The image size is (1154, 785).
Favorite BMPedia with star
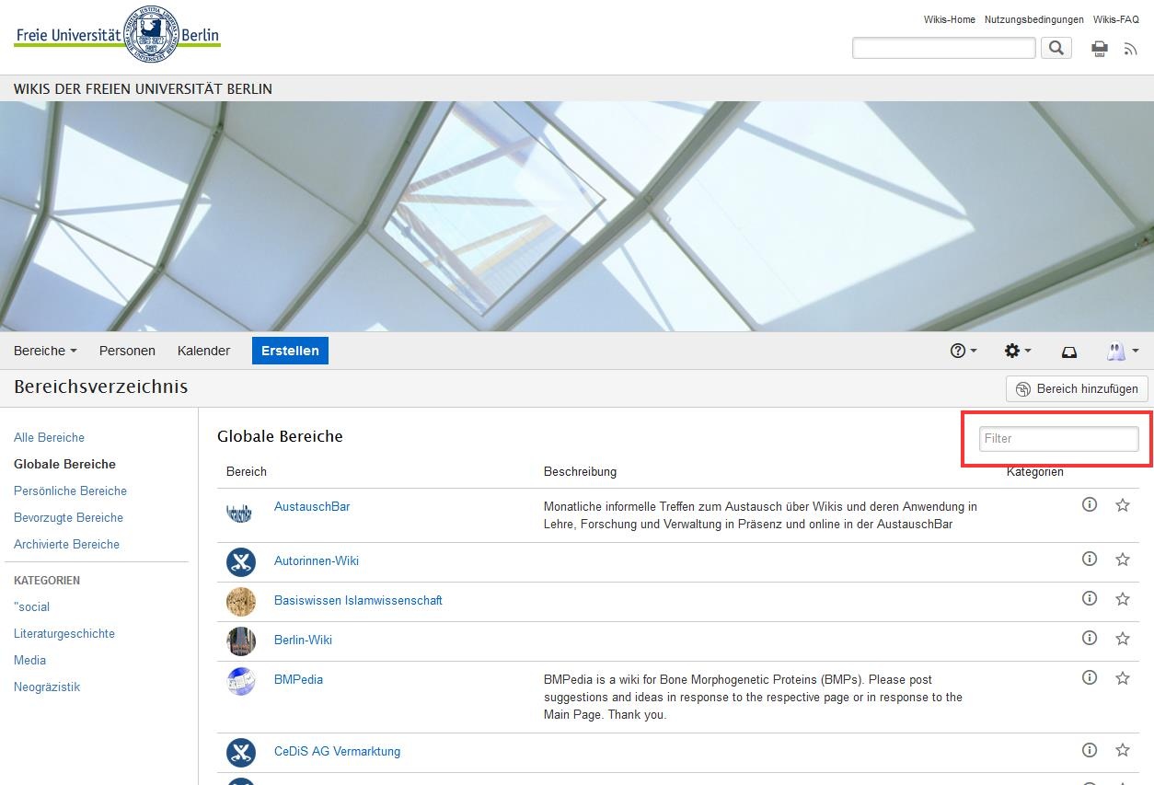[1123, 677]
